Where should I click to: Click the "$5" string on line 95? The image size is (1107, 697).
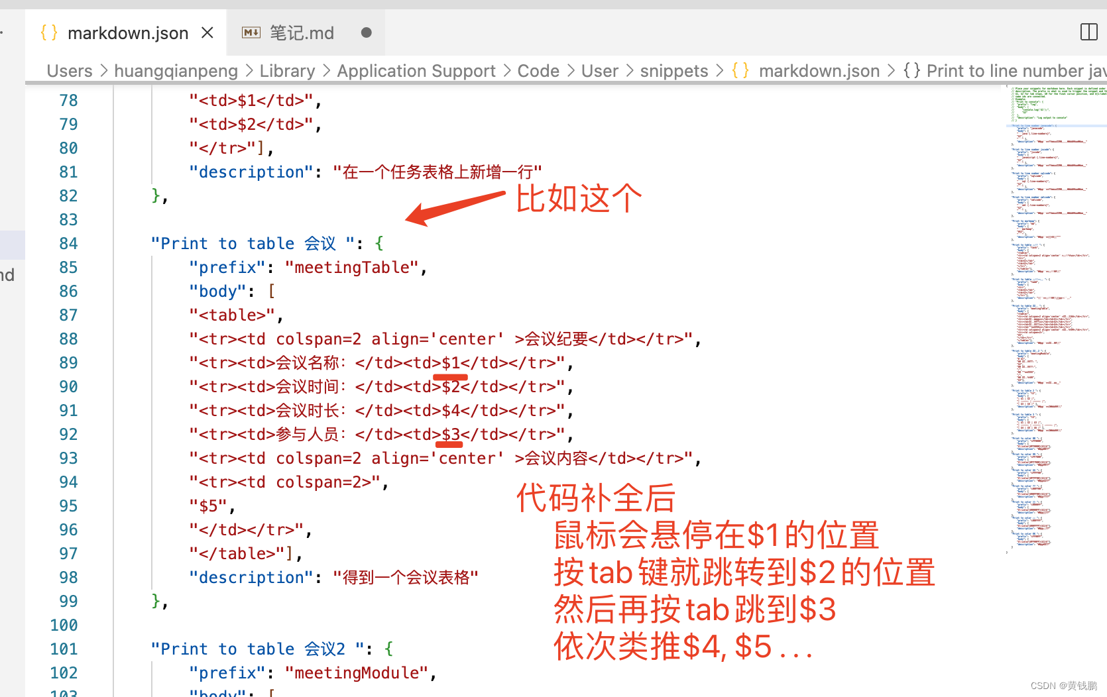point(208,506)
